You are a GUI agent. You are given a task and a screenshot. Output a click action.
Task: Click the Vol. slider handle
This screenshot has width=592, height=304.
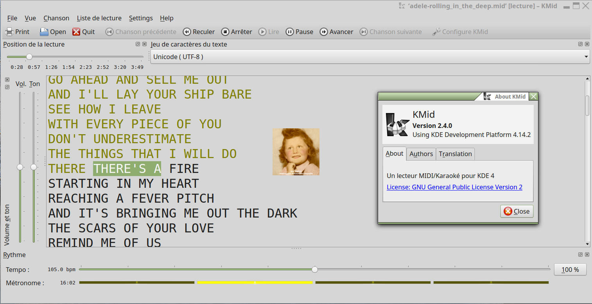point(20,167)
